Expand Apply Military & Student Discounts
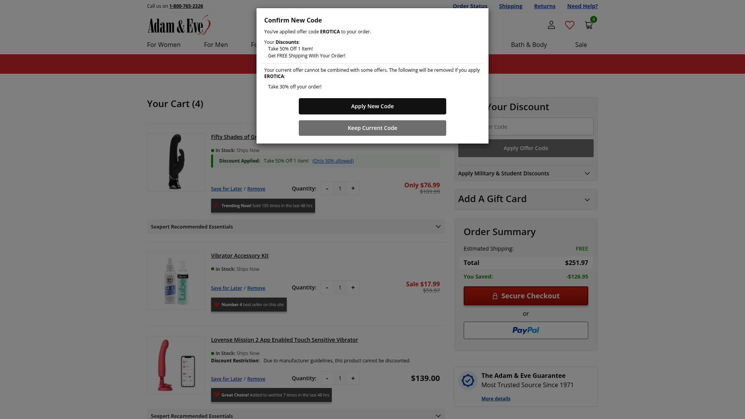Viewport: 745px width, 419px height. 526,173
